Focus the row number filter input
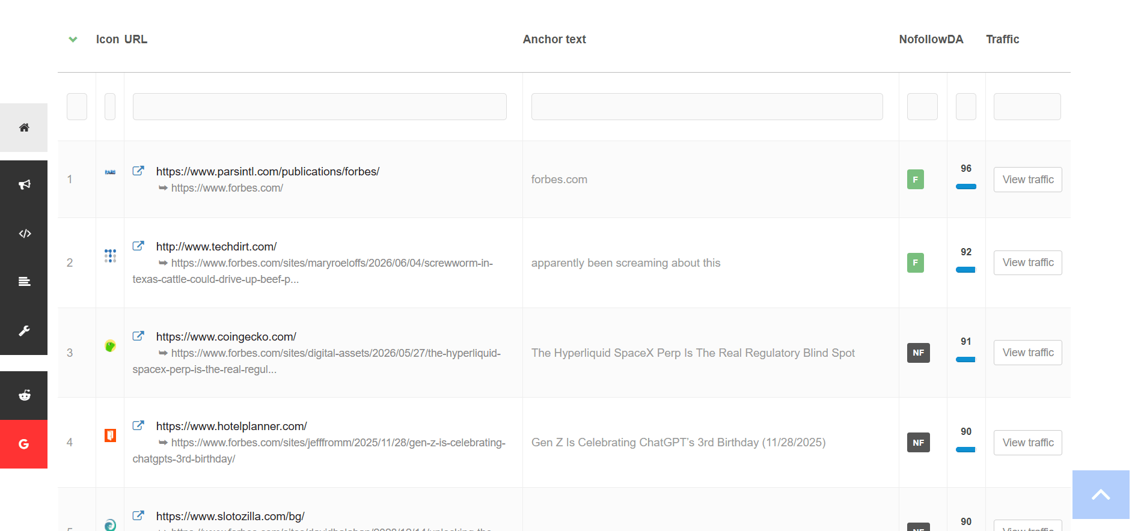The image size is (1132, 531). tap(77, 106)
